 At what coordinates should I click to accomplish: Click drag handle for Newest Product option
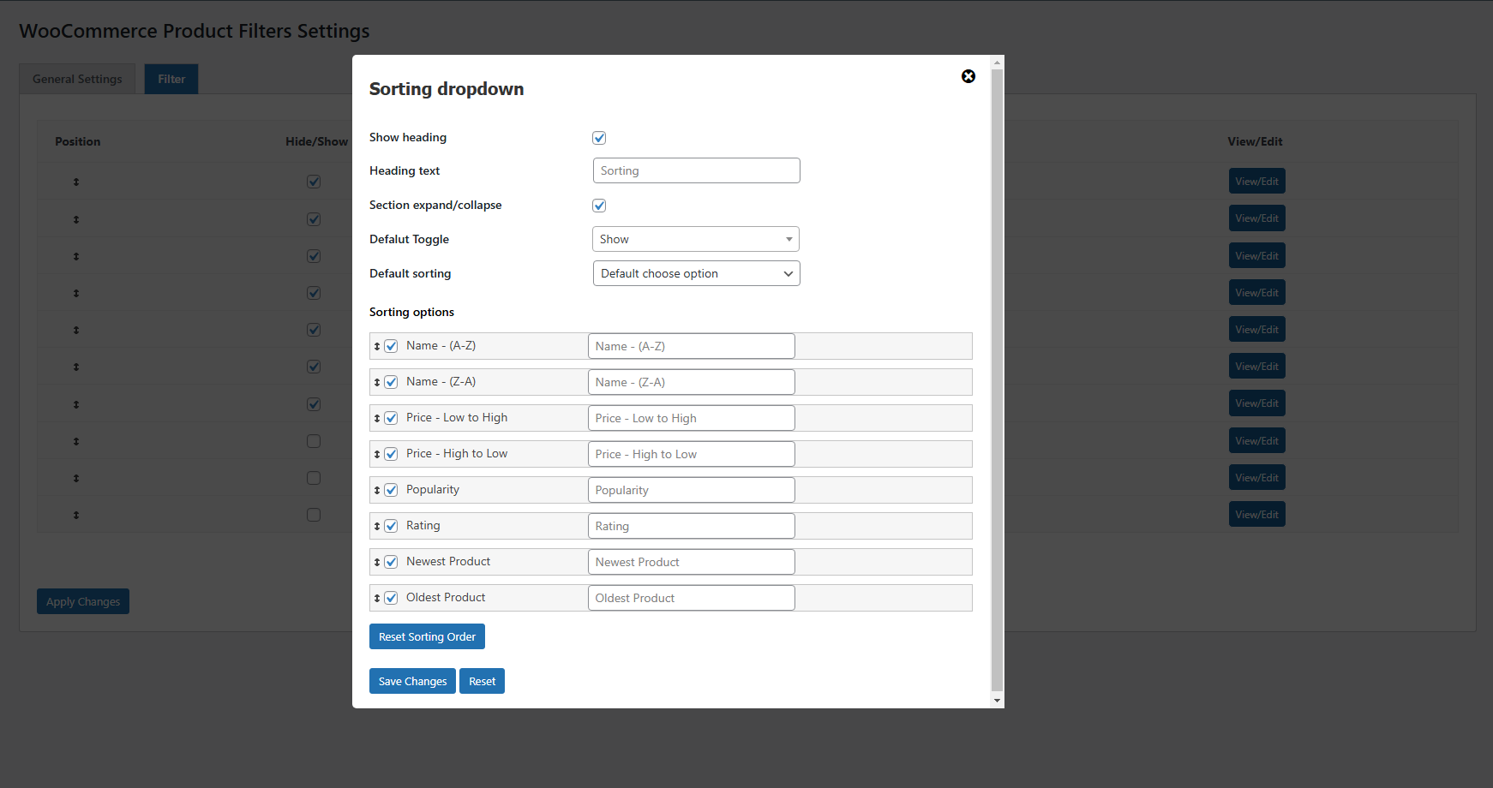[x=377, y=562]
